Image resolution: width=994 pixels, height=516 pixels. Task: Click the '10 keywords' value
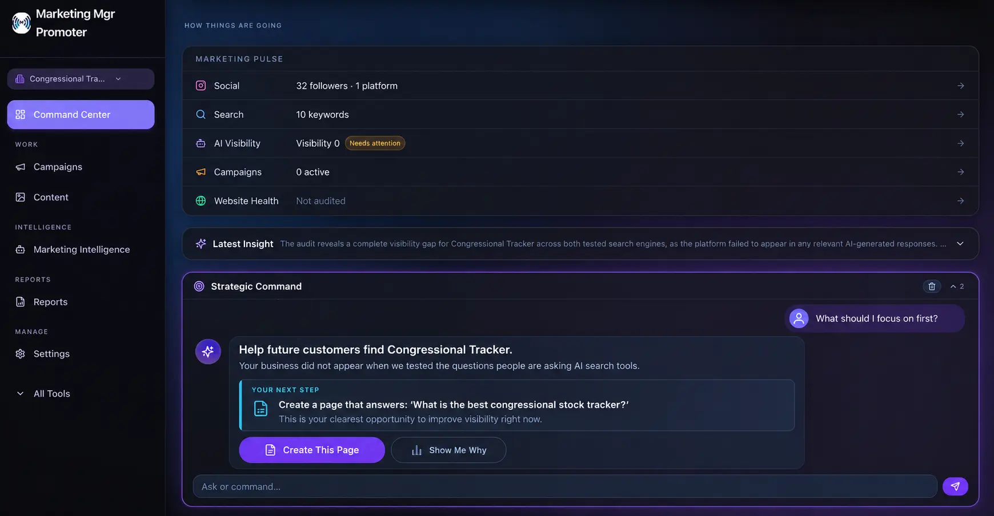point(322,114)
